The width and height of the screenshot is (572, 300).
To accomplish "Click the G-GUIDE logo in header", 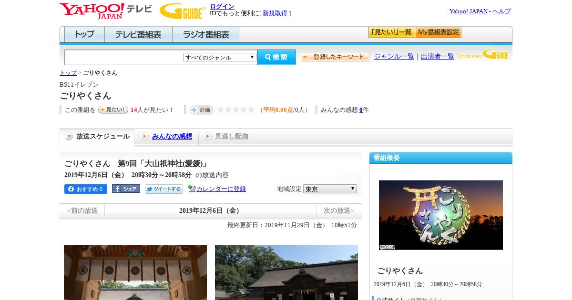I will click(183, 11).
